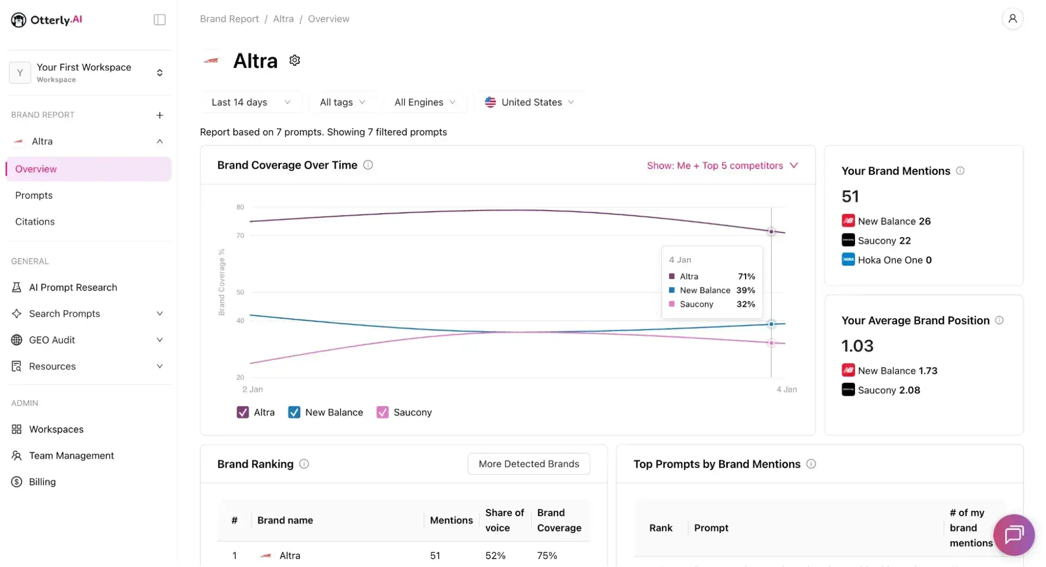Viewport: 1046px width, 567px height.
Task: Uncheck Saucony in the chart legend
Action: pyautogui.click(x=383, y=412)
